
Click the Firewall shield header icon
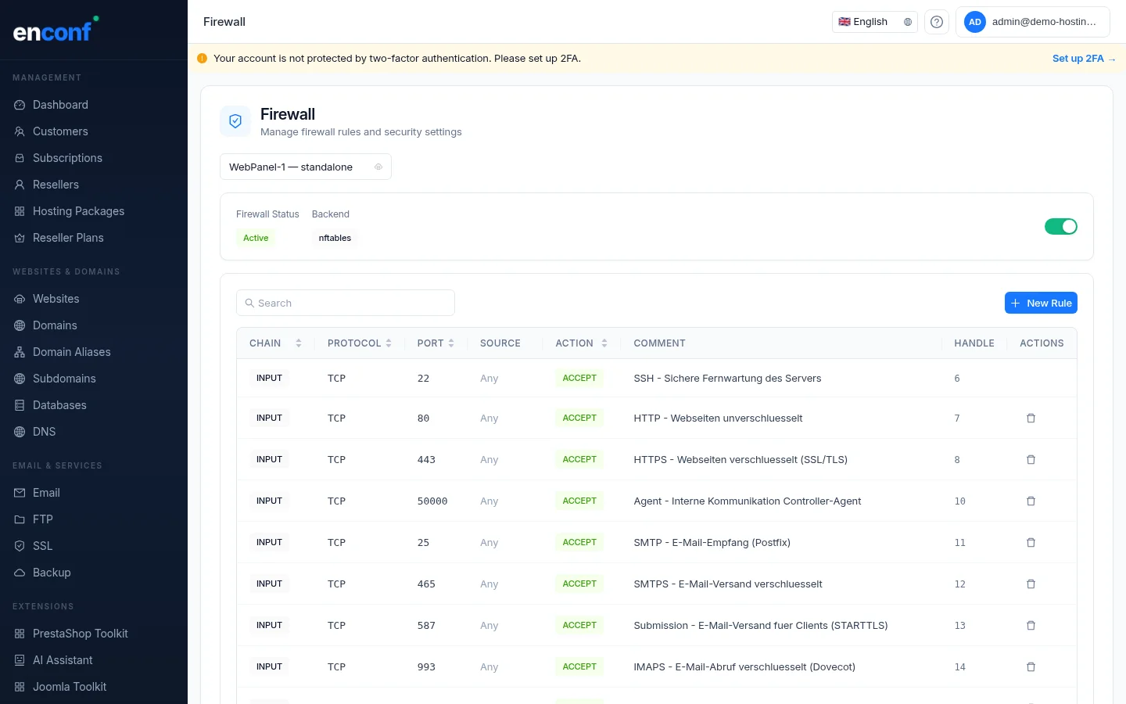tap(235, 121)
